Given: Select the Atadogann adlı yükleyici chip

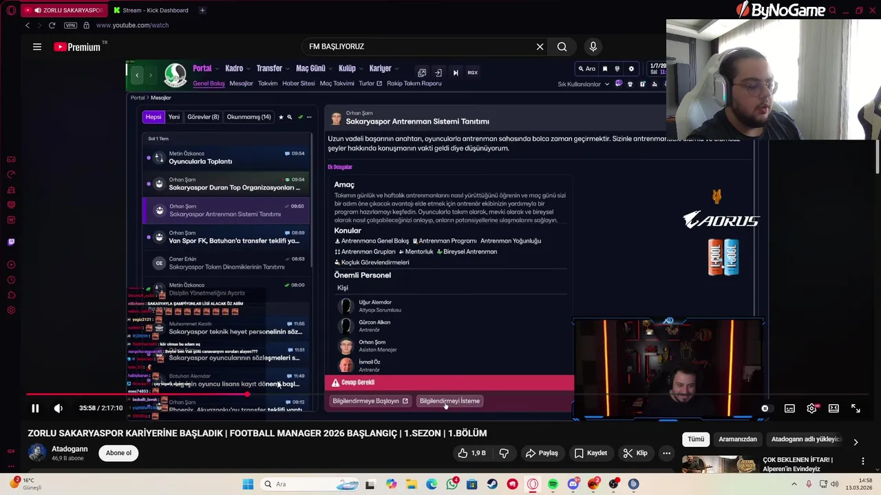Looking at the screenshot, I should pos(805,439).
